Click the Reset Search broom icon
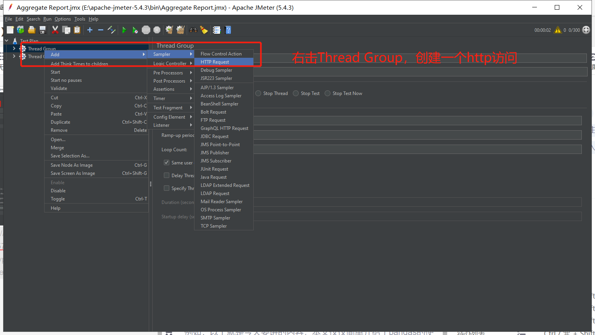The image size is (595, 335). point(204,30)
